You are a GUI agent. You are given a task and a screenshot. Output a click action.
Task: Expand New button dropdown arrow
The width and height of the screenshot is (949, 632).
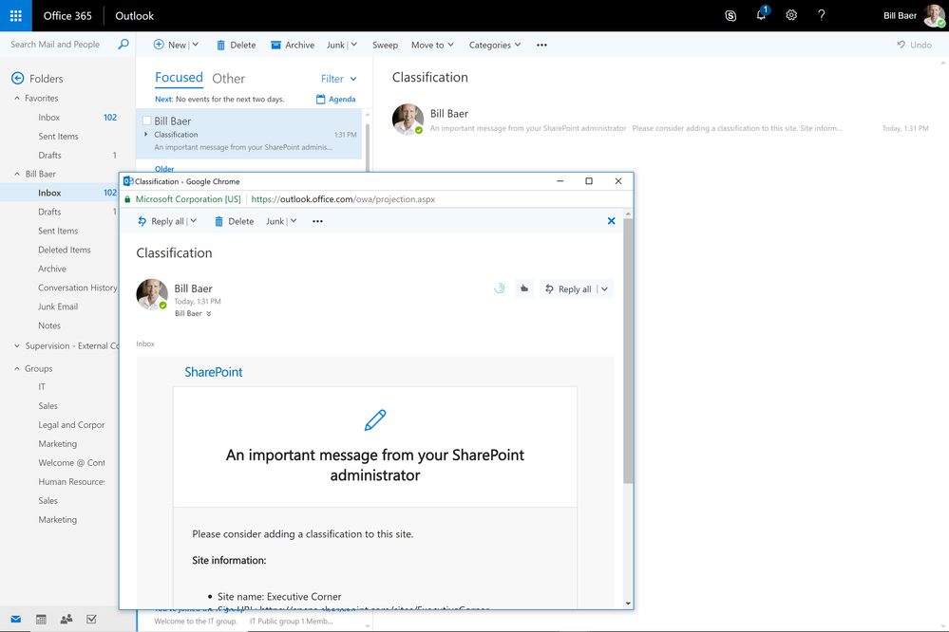196,45
